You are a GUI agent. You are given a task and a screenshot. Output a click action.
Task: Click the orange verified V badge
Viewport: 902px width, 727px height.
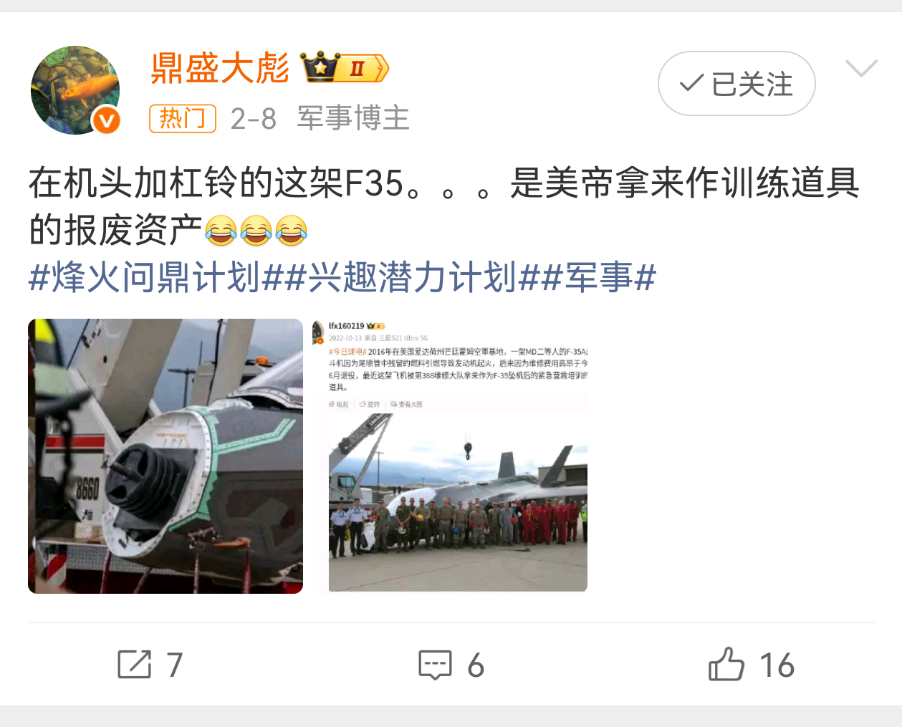tap(107, 120)
